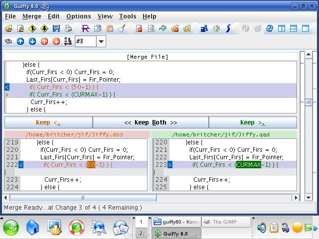Switch to guiffy80 - Konqueror taskbar entry
This screenshot has width=319, height=239.
coord(176,222)
